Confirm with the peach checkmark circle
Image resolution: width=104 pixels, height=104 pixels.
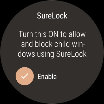[25, 76]
